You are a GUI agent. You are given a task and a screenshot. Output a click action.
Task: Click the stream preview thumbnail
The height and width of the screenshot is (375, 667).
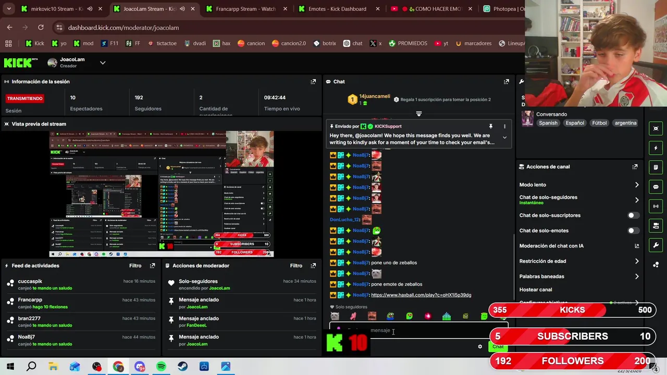(162, 194)
